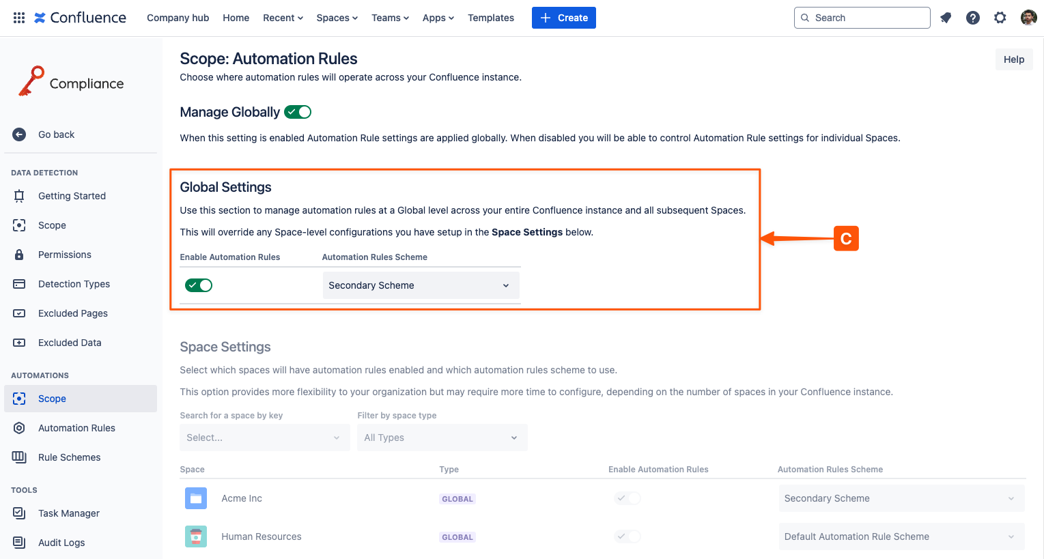The width and height of the screenshot is (1044, 559).
Task: Click the Help button
Action: (1013, 59)
